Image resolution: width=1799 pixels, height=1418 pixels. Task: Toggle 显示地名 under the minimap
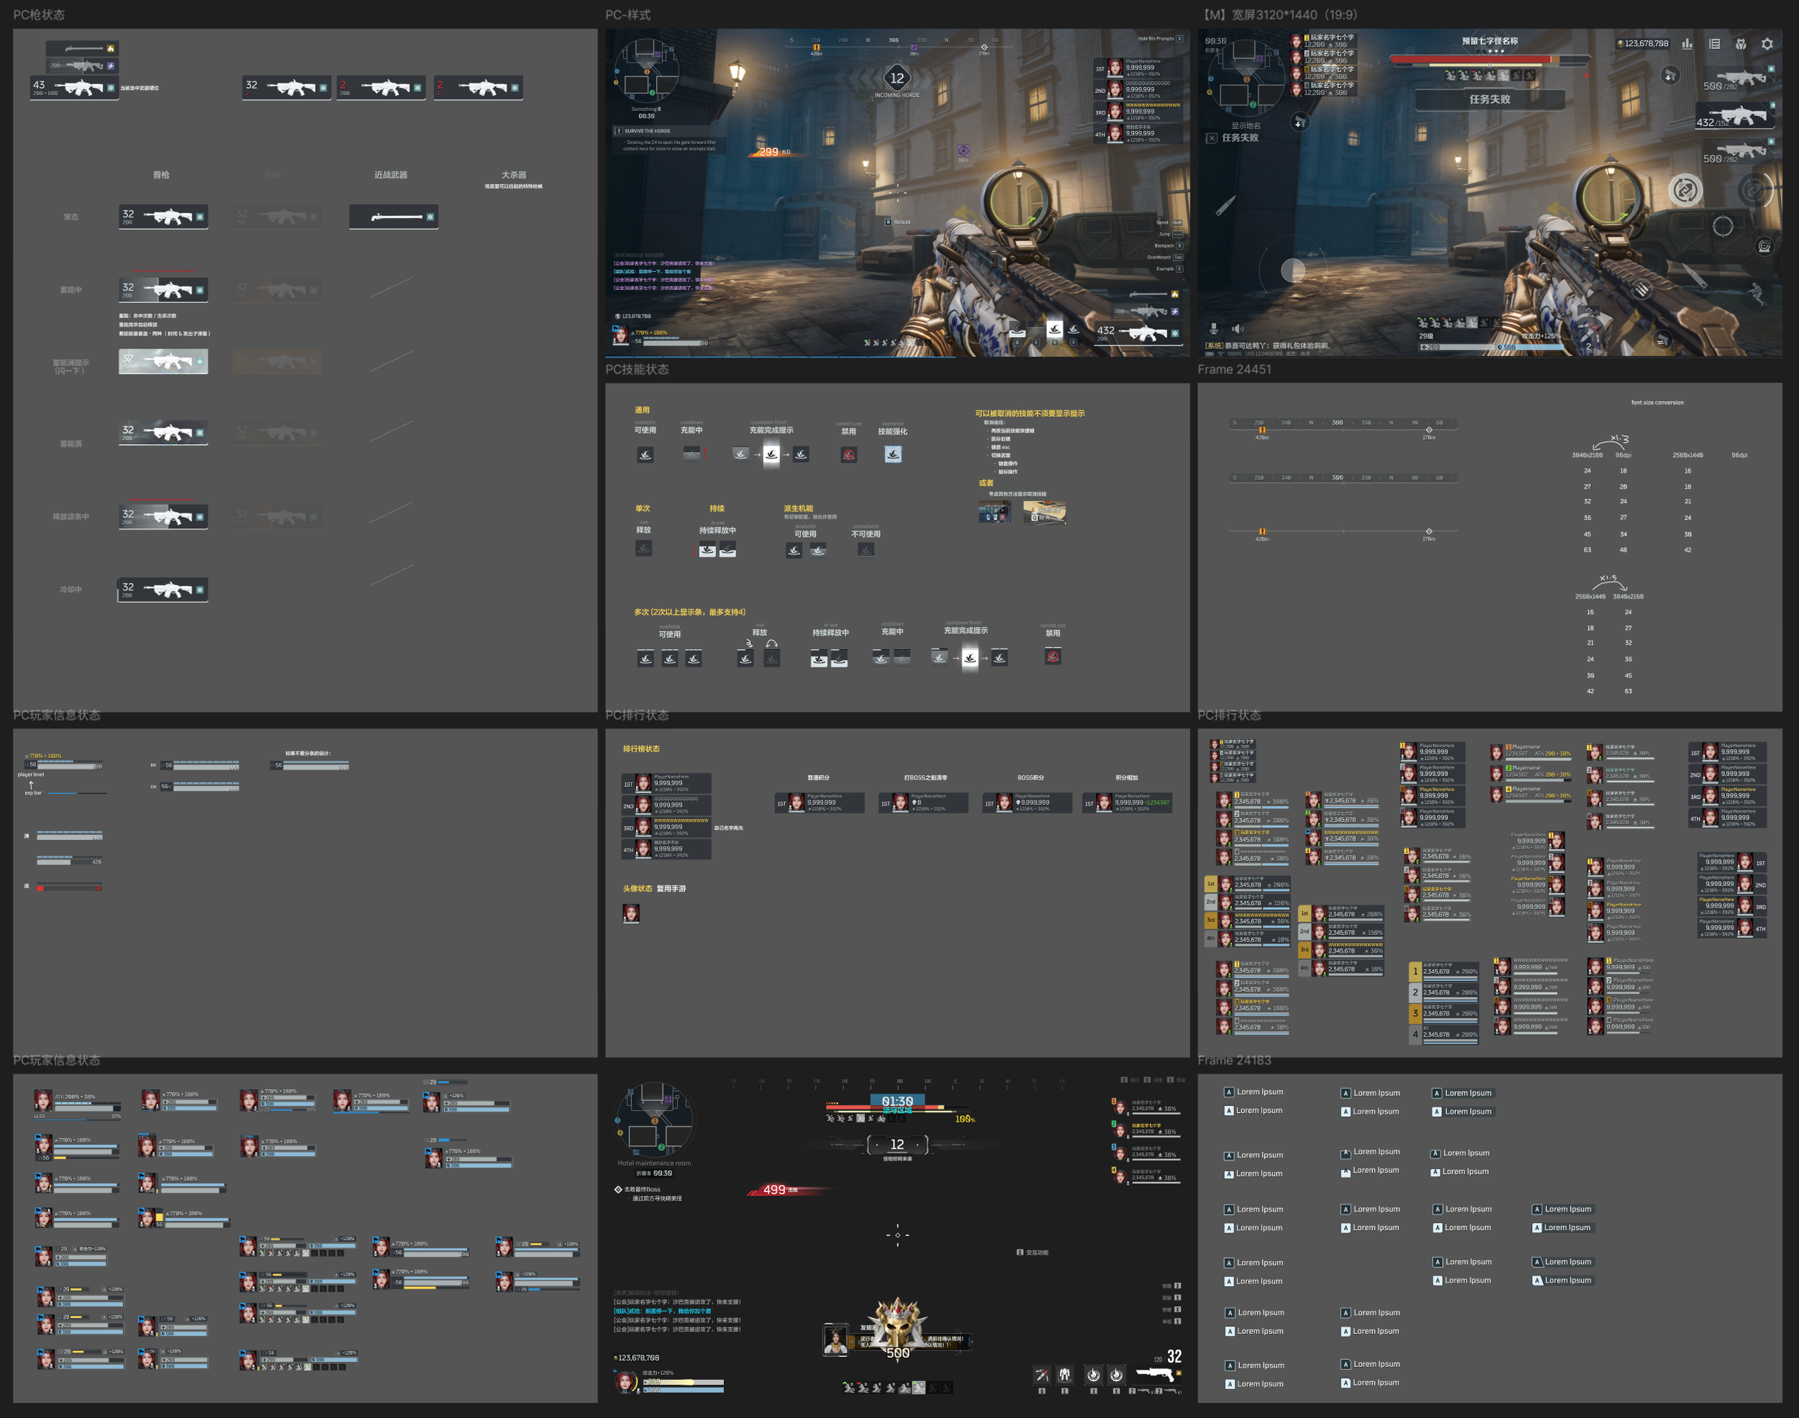(x=1246, y=126)
